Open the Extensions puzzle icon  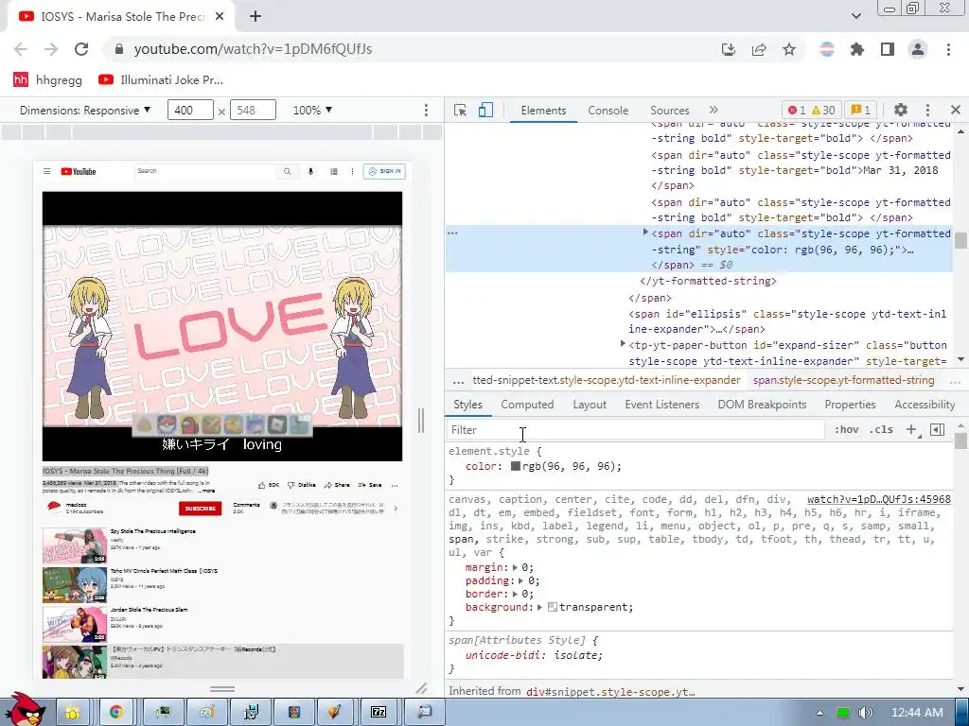point(857,49)
